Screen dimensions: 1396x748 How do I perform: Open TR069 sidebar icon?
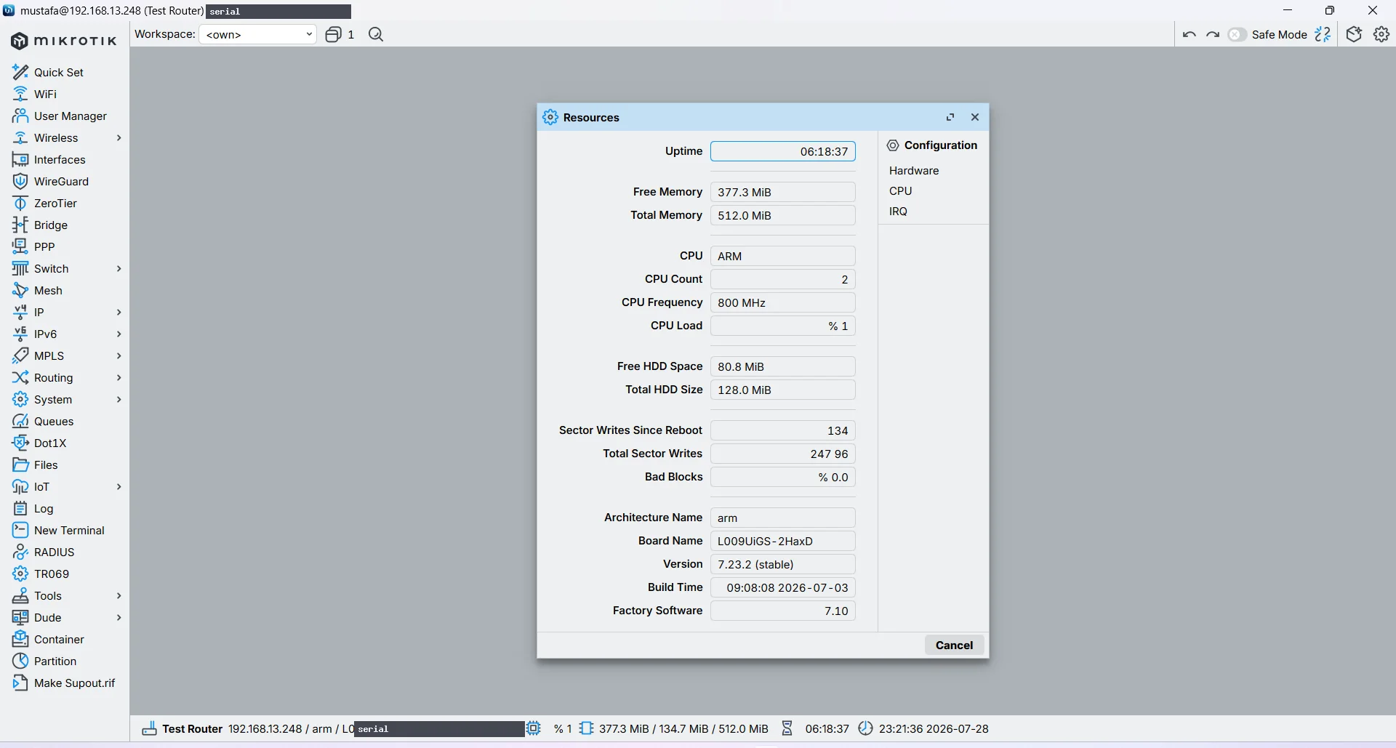[x=20, y=574]
